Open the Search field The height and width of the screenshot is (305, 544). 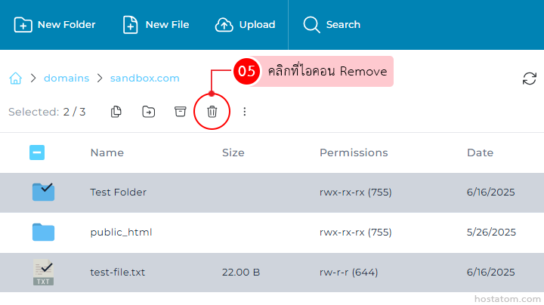click(x=332, y=25)
